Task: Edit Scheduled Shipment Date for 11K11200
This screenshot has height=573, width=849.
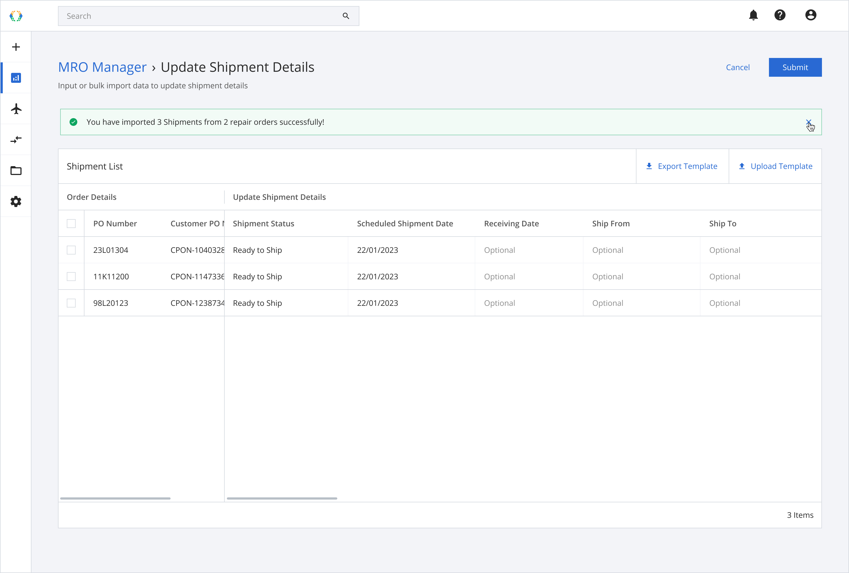Action: click(x=411, y=276)
